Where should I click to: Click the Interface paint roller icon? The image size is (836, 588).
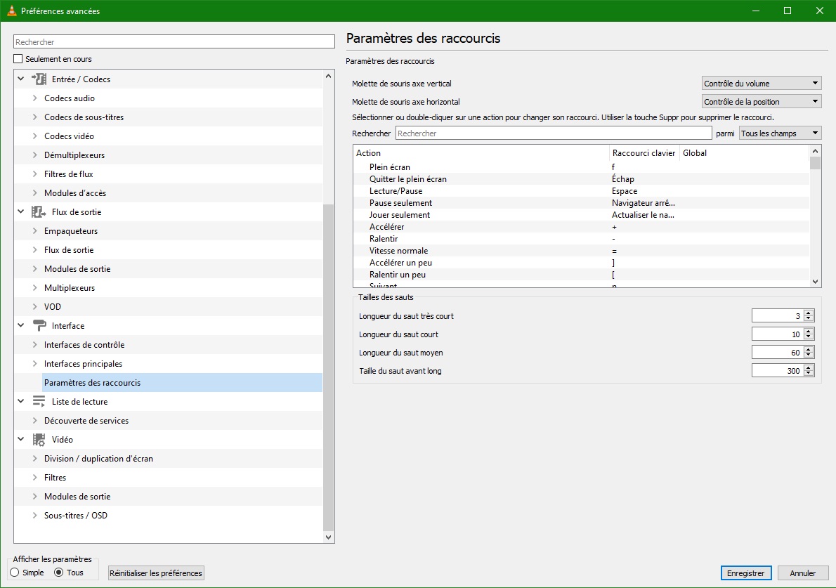(x=39, y=326)
